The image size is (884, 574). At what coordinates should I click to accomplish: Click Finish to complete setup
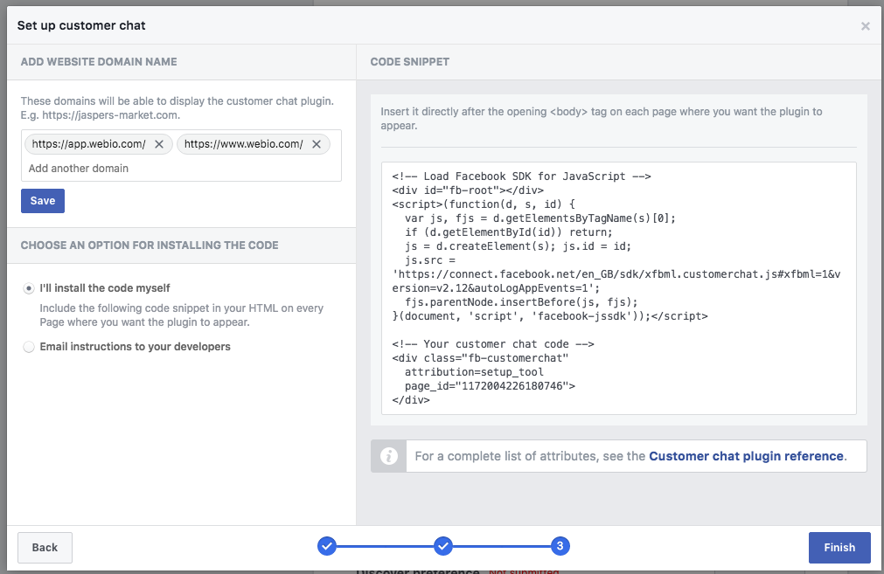[x=839, y=548]
